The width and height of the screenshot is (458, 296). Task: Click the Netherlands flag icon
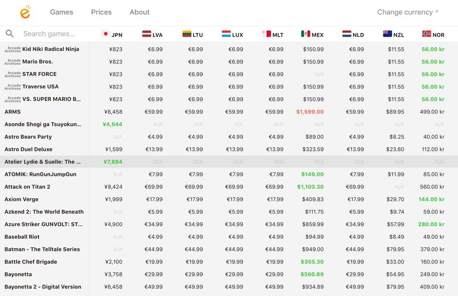(347, 33)
